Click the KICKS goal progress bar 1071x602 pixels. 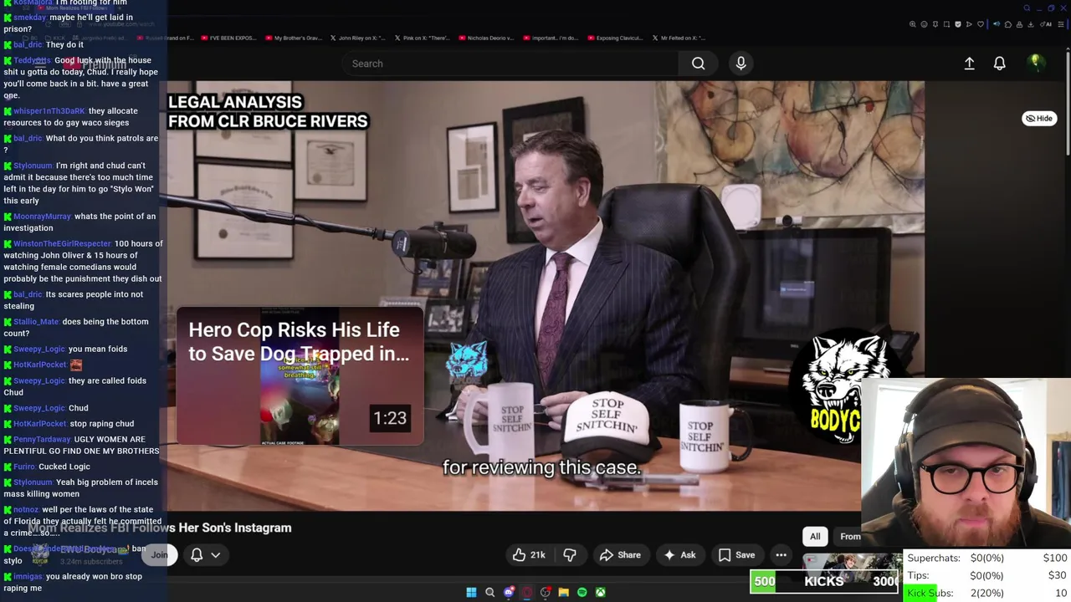(x=825, y=581)
